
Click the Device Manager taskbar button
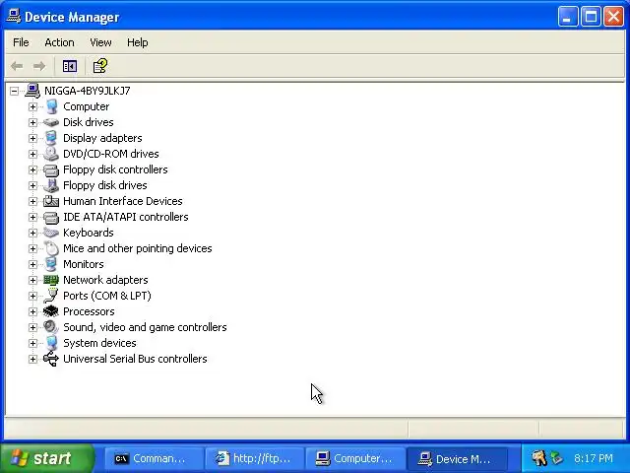click(x=457, y=458)
